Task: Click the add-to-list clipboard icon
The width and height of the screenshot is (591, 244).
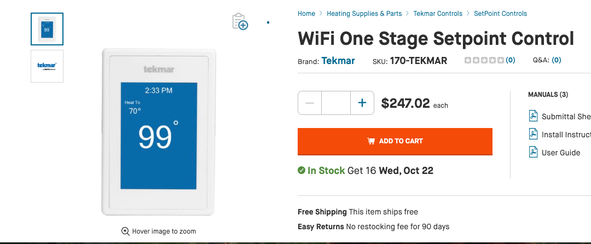Action: [240, 22]
